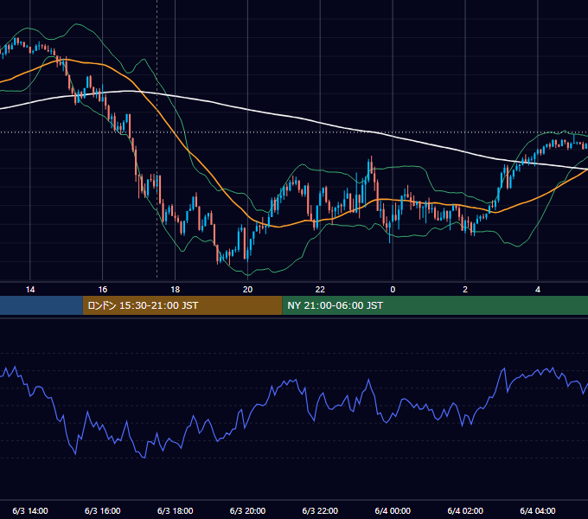Click the 18 hour label on the price chart axis

pyautogui.click(x=176, y=290)
